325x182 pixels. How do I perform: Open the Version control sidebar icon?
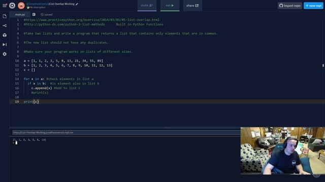click(x=5, y=26)
